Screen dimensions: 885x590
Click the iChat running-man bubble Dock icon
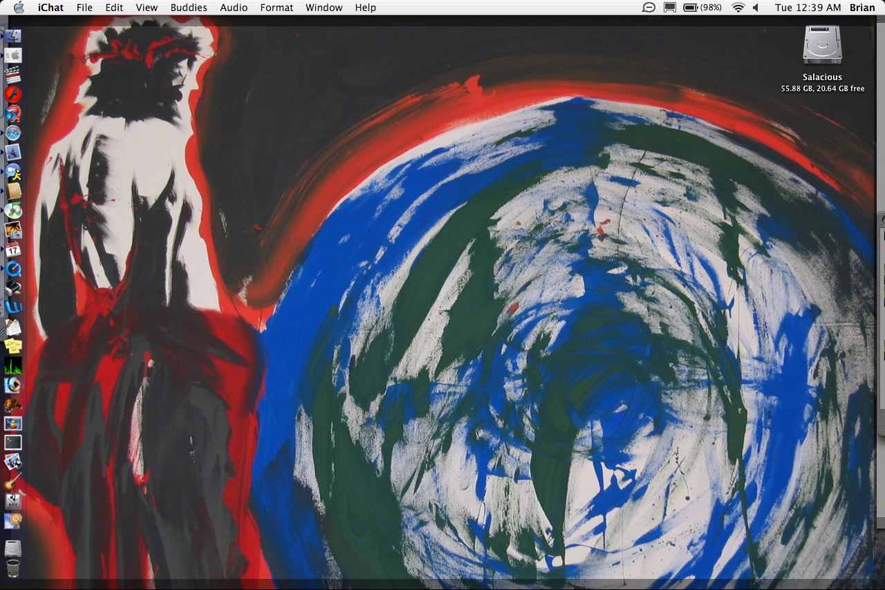coord(13,171)
